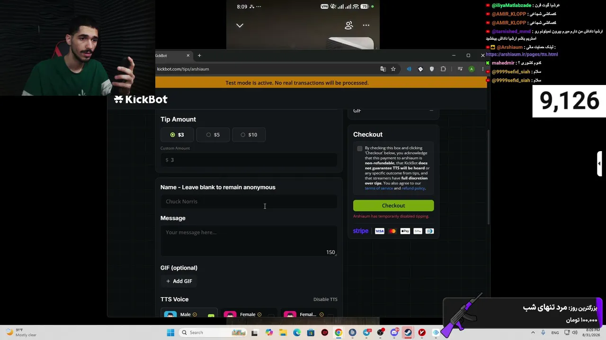Click the @iliyaMatlabzade username in chat
Viewport: 606px width, 340px height.
[x=511, y=5]
